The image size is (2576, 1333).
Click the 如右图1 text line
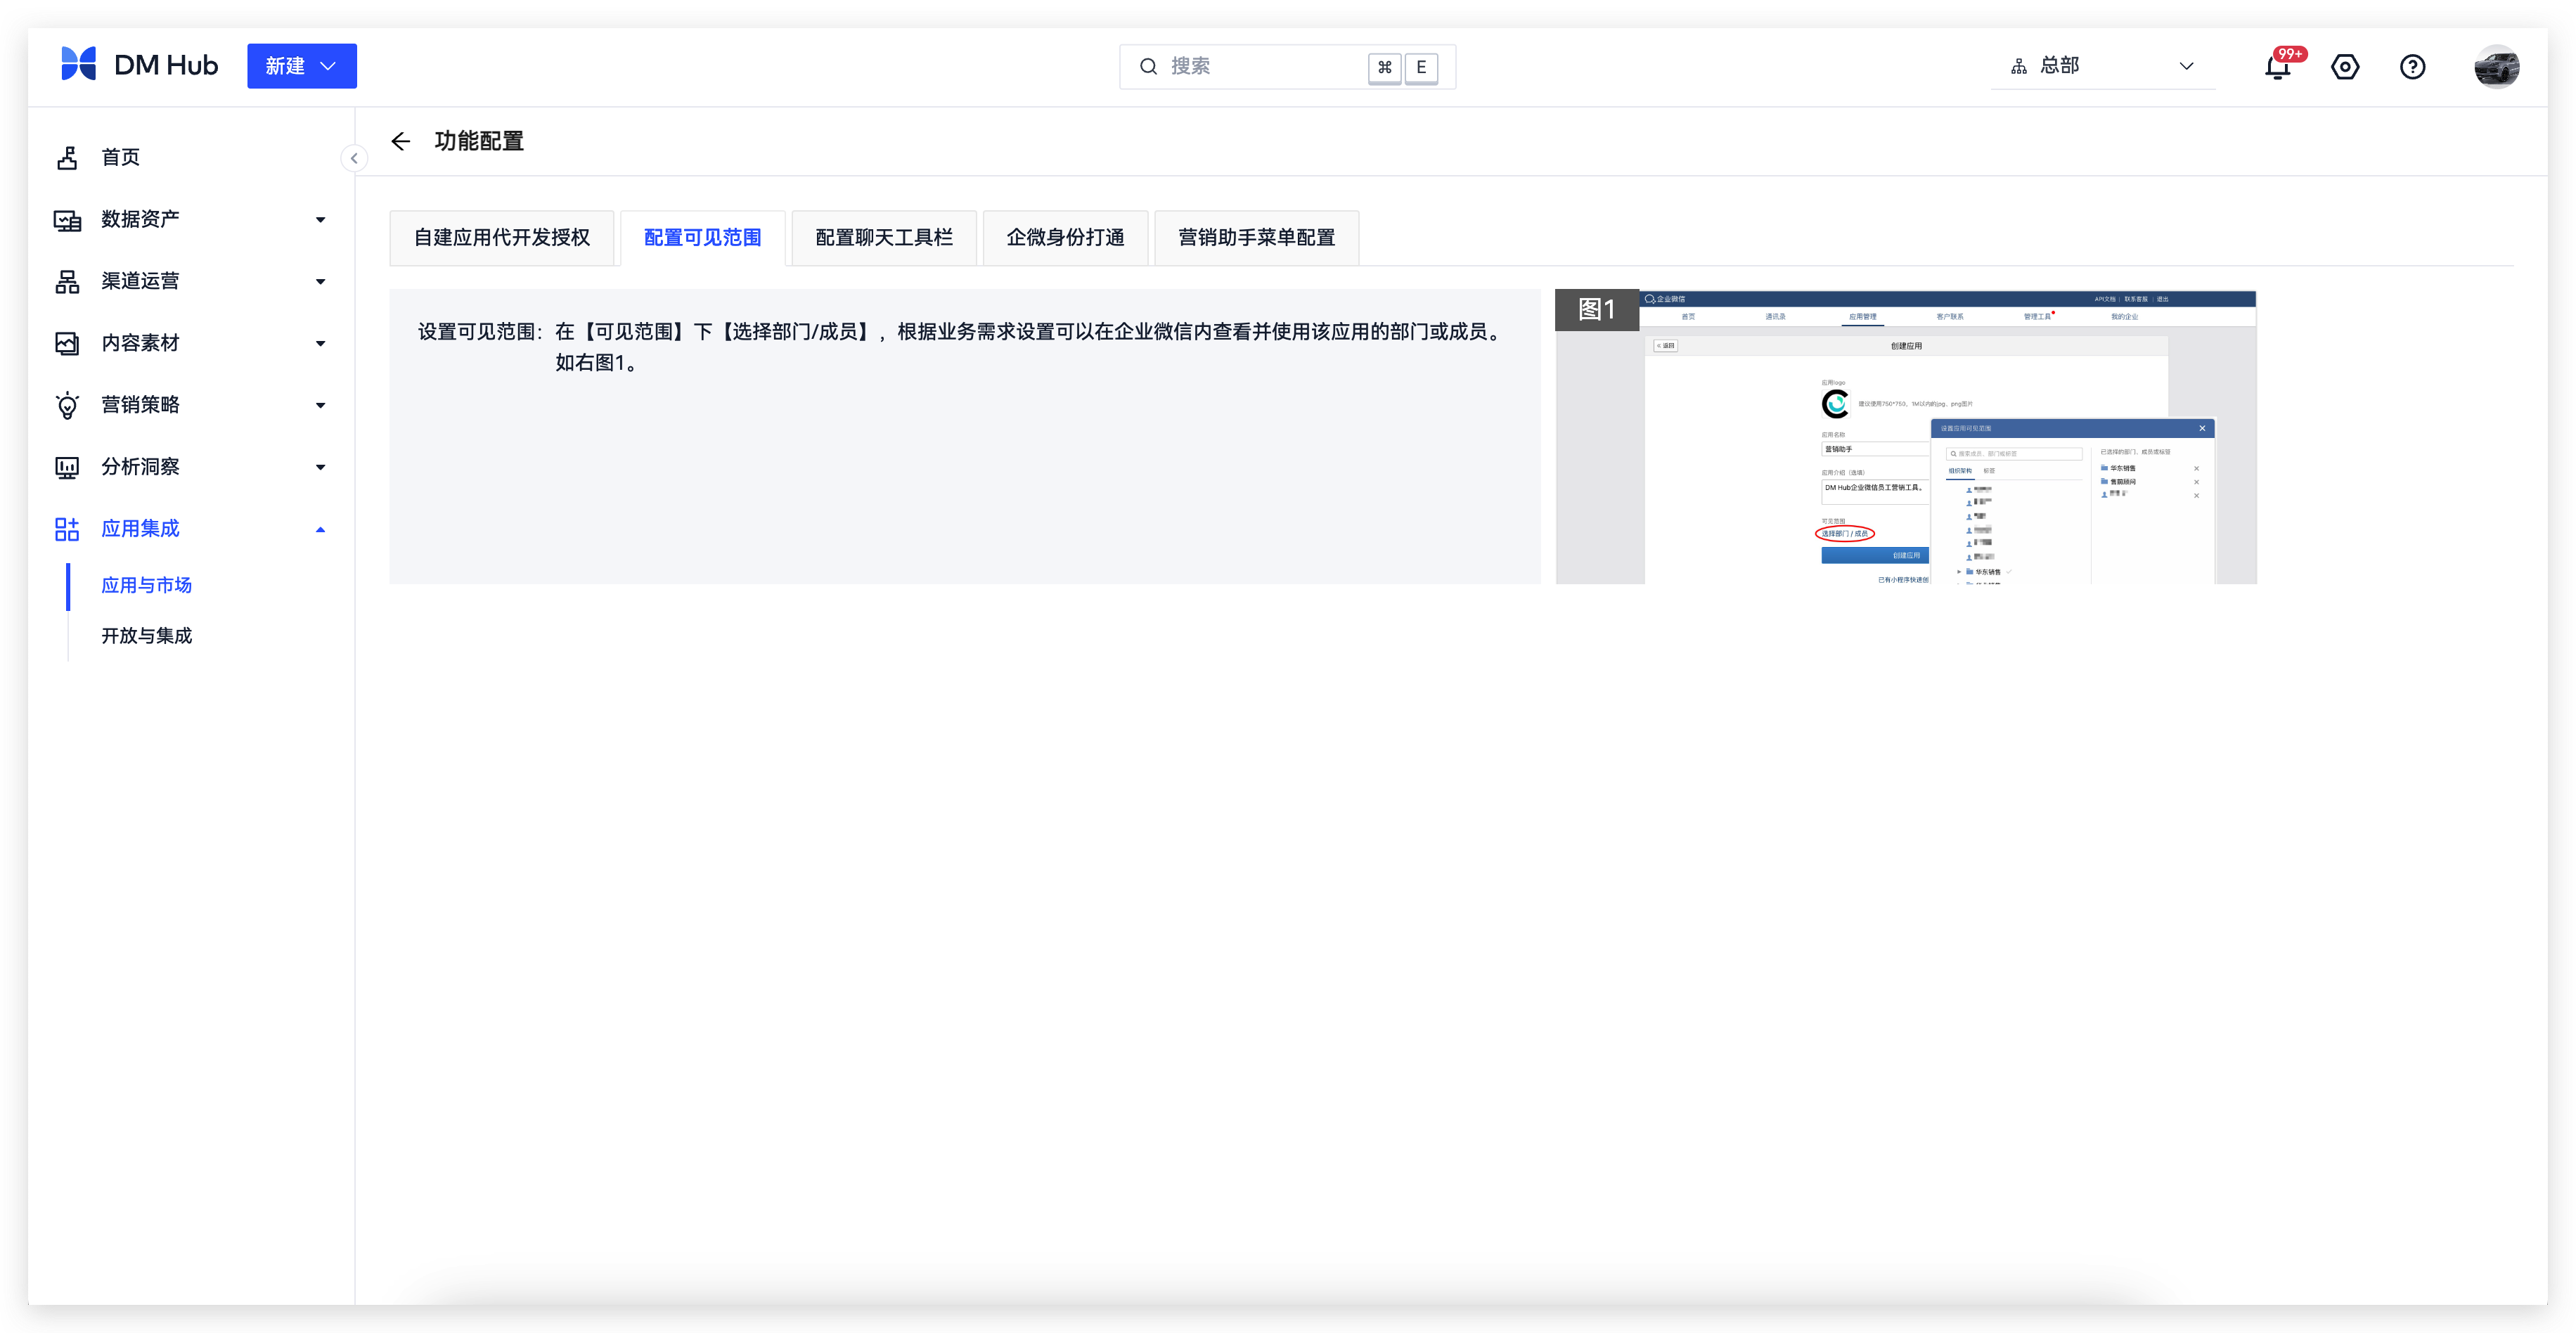[x=596, y=362]
